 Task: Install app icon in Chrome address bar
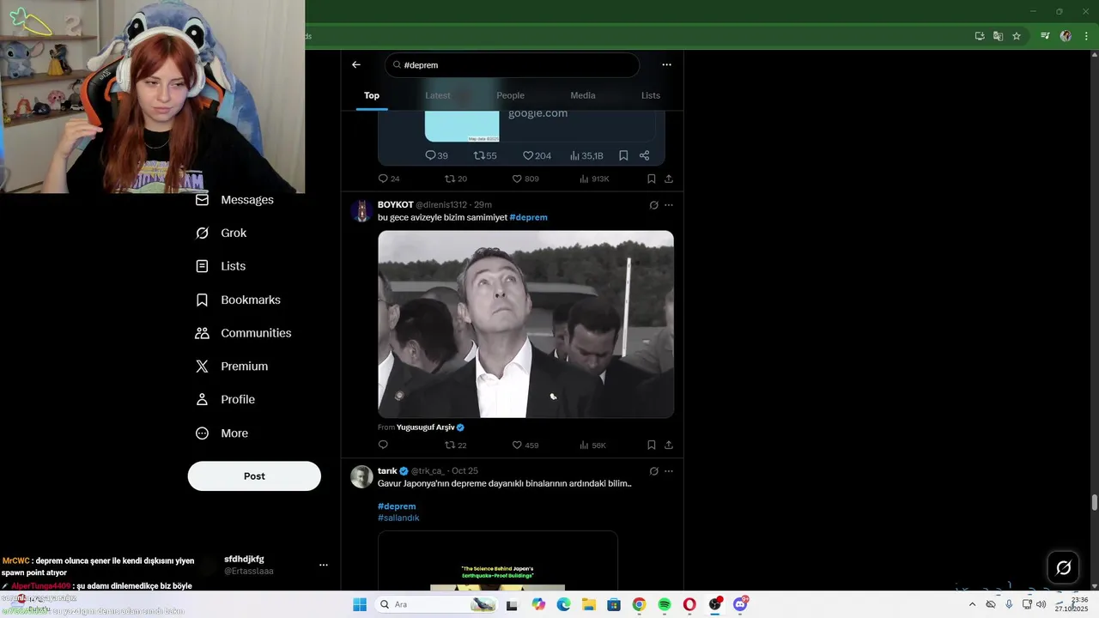point(980,36)
